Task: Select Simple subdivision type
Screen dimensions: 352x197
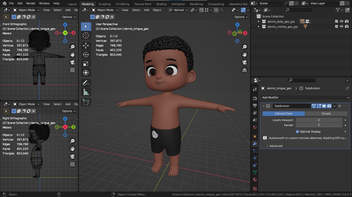Action: 326,114
